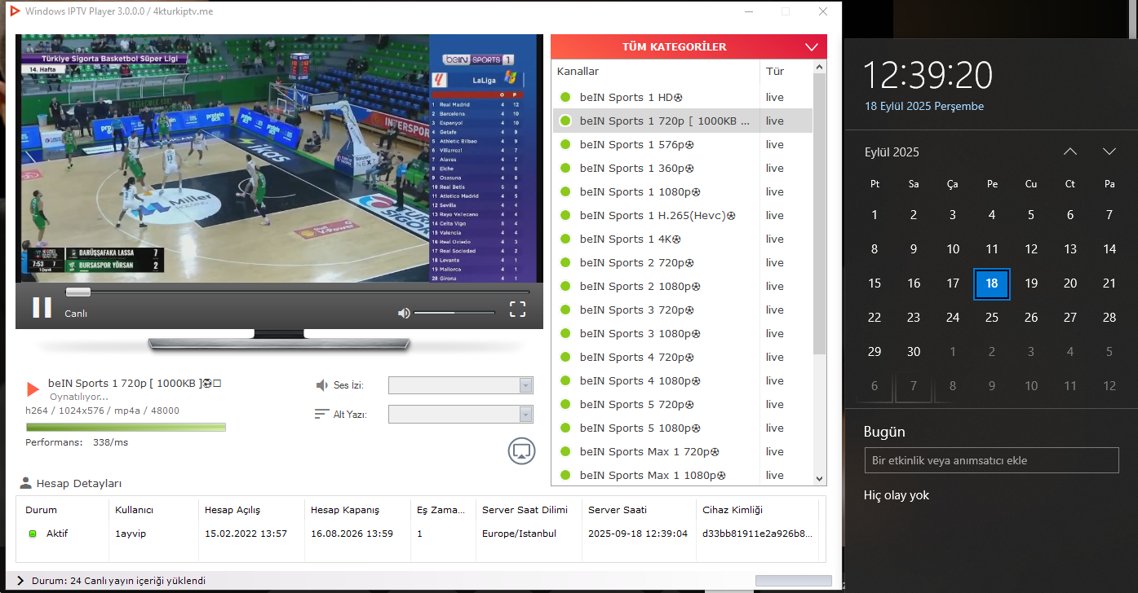1138x593 pixels.
Task: Click the device ID value d33bb81911e2a926b8
Action: pyautogui.click(x=758, y=534)
